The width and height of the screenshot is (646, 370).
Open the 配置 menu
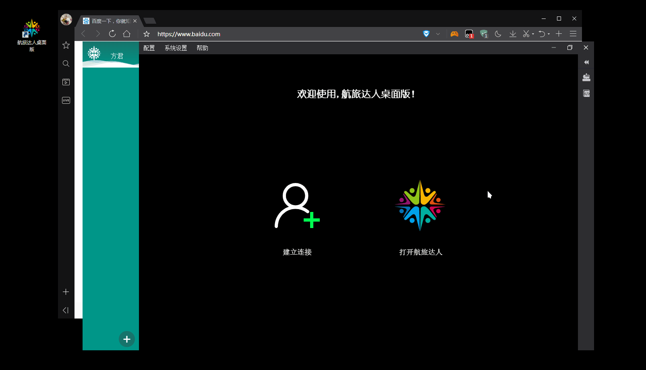click(x=149, y=48)
